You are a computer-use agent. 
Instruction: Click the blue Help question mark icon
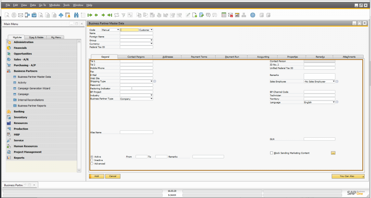click(253, 15)
